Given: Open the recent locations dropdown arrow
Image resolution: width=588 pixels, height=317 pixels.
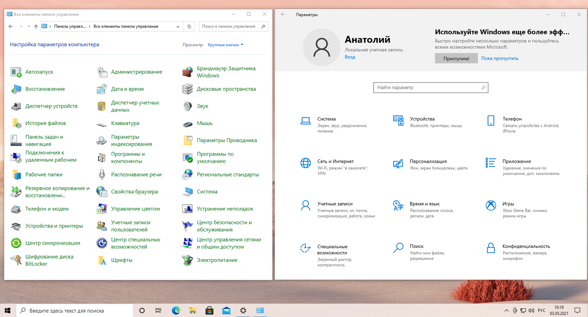Looking at the screenshot, I should (x=29, y=27).
